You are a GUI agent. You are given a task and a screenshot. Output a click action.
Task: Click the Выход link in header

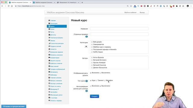click(142, 13)
